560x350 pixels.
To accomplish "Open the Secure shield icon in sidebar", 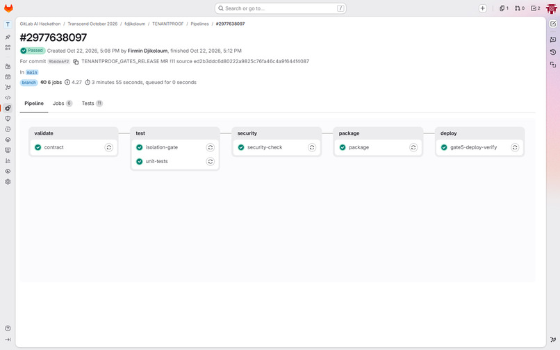I will pos(8,119).
